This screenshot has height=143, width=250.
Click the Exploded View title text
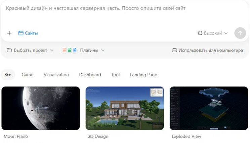pyautogui.click(x=186, y=136)
